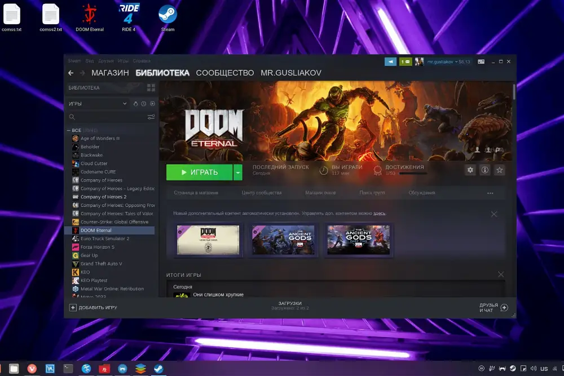Open advanced filter options in library search
This screenshot has height=376, width=564.
(151, 117)
